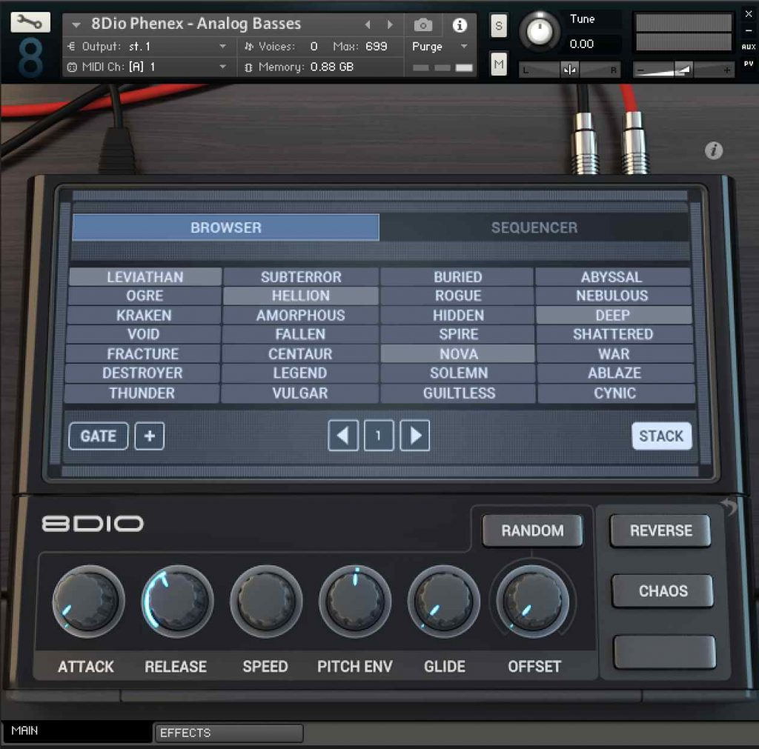Expand the Purge dropdown menu
This screenshot has height=749, width=759.
point(464,47)
